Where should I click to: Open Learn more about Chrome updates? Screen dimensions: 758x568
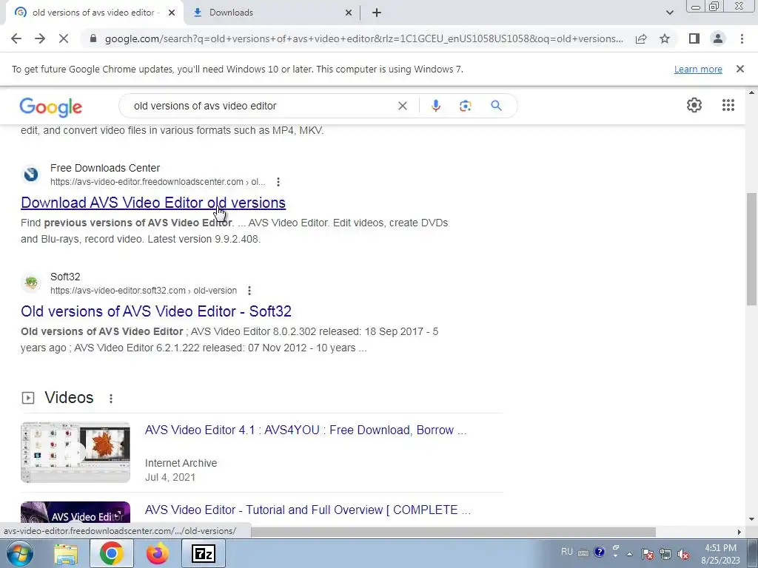(698, 69)
